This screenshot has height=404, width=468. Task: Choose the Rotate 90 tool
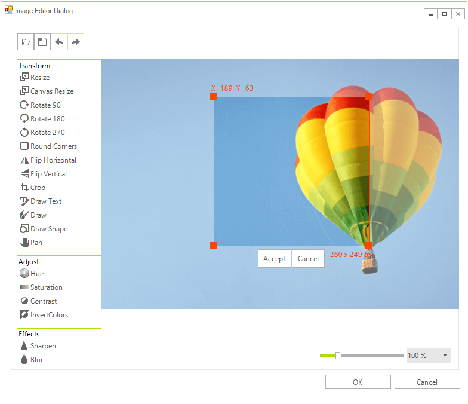pos(40,105)
